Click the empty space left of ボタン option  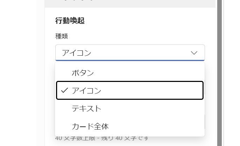point(63,73)
